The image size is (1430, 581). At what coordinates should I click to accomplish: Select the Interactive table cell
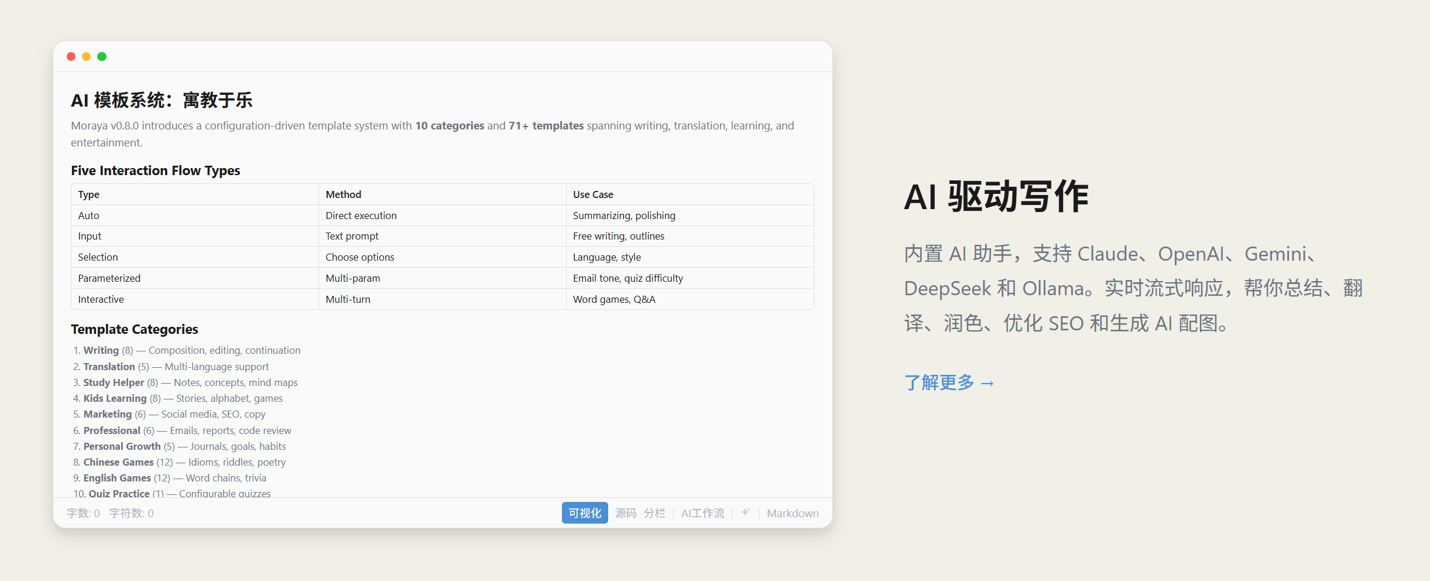(195, 299)
